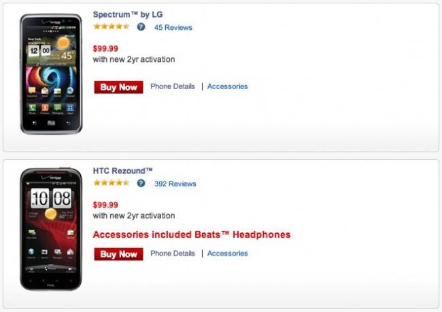Screen dimensions: 442x312
Task: Click the Spectrum by LG $99.99 price
Action: coord(105,48)
